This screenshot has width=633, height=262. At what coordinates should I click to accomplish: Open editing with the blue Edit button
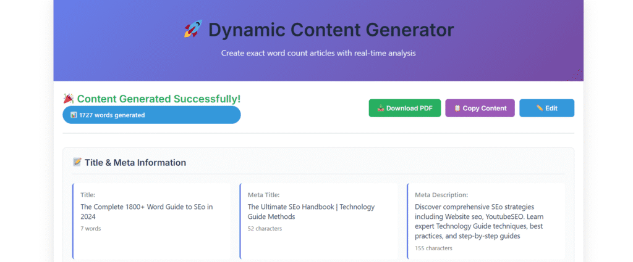546,108
